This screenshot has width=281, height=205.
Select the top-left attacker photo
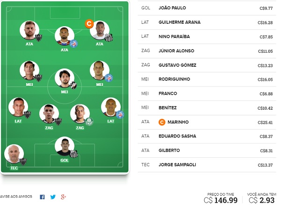(30, 30)
